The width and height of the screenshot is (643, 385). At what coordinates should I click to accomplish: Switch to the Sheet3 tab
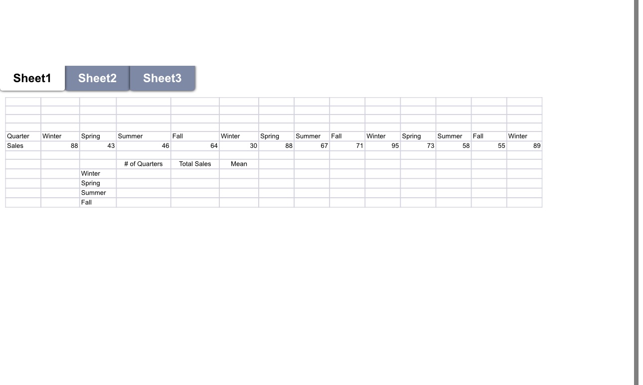(162, 78)
